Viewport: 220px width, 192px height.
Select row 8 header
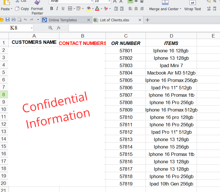(4, 94)
